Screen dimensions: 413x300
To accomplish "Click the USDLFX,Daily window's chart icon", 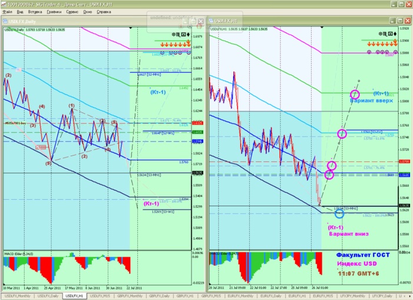I will pos(5,21).
